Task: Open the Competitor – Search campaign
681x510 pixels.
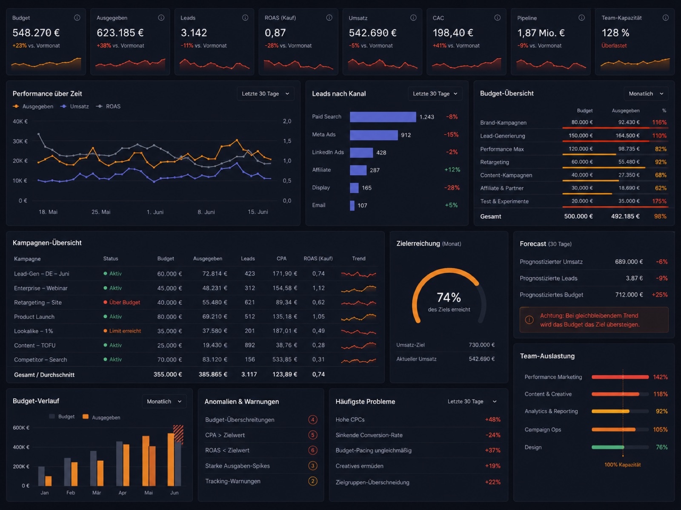Action: [x=195, y=360]
